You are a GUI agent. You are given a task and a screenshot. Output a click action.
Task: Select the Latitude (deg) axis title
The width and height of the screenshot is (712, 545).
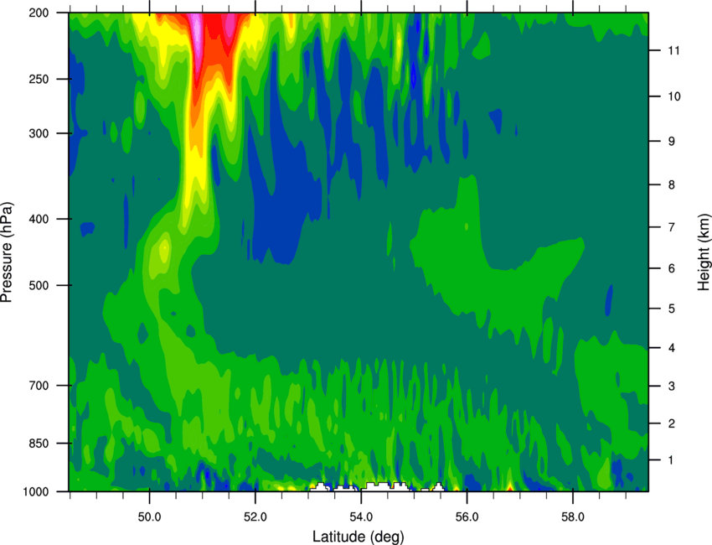[x=359, y=537]
